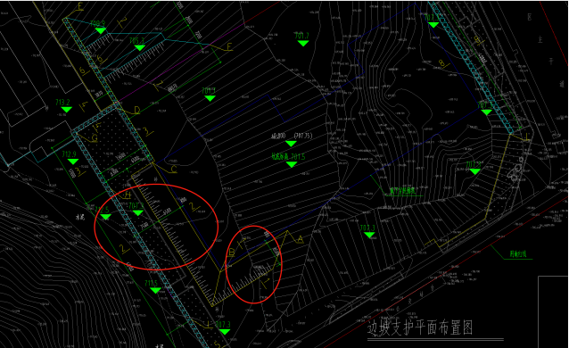The height and width of the screenshot is (348, 569).
Task: Click the drawing title 边坡支护平面布置图
Action: pos(420,328)
